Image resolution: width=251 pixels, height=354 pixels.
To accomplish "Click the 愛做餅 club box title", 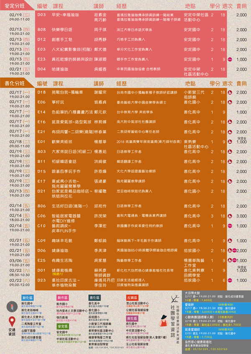I will click(x=190, y=305).
